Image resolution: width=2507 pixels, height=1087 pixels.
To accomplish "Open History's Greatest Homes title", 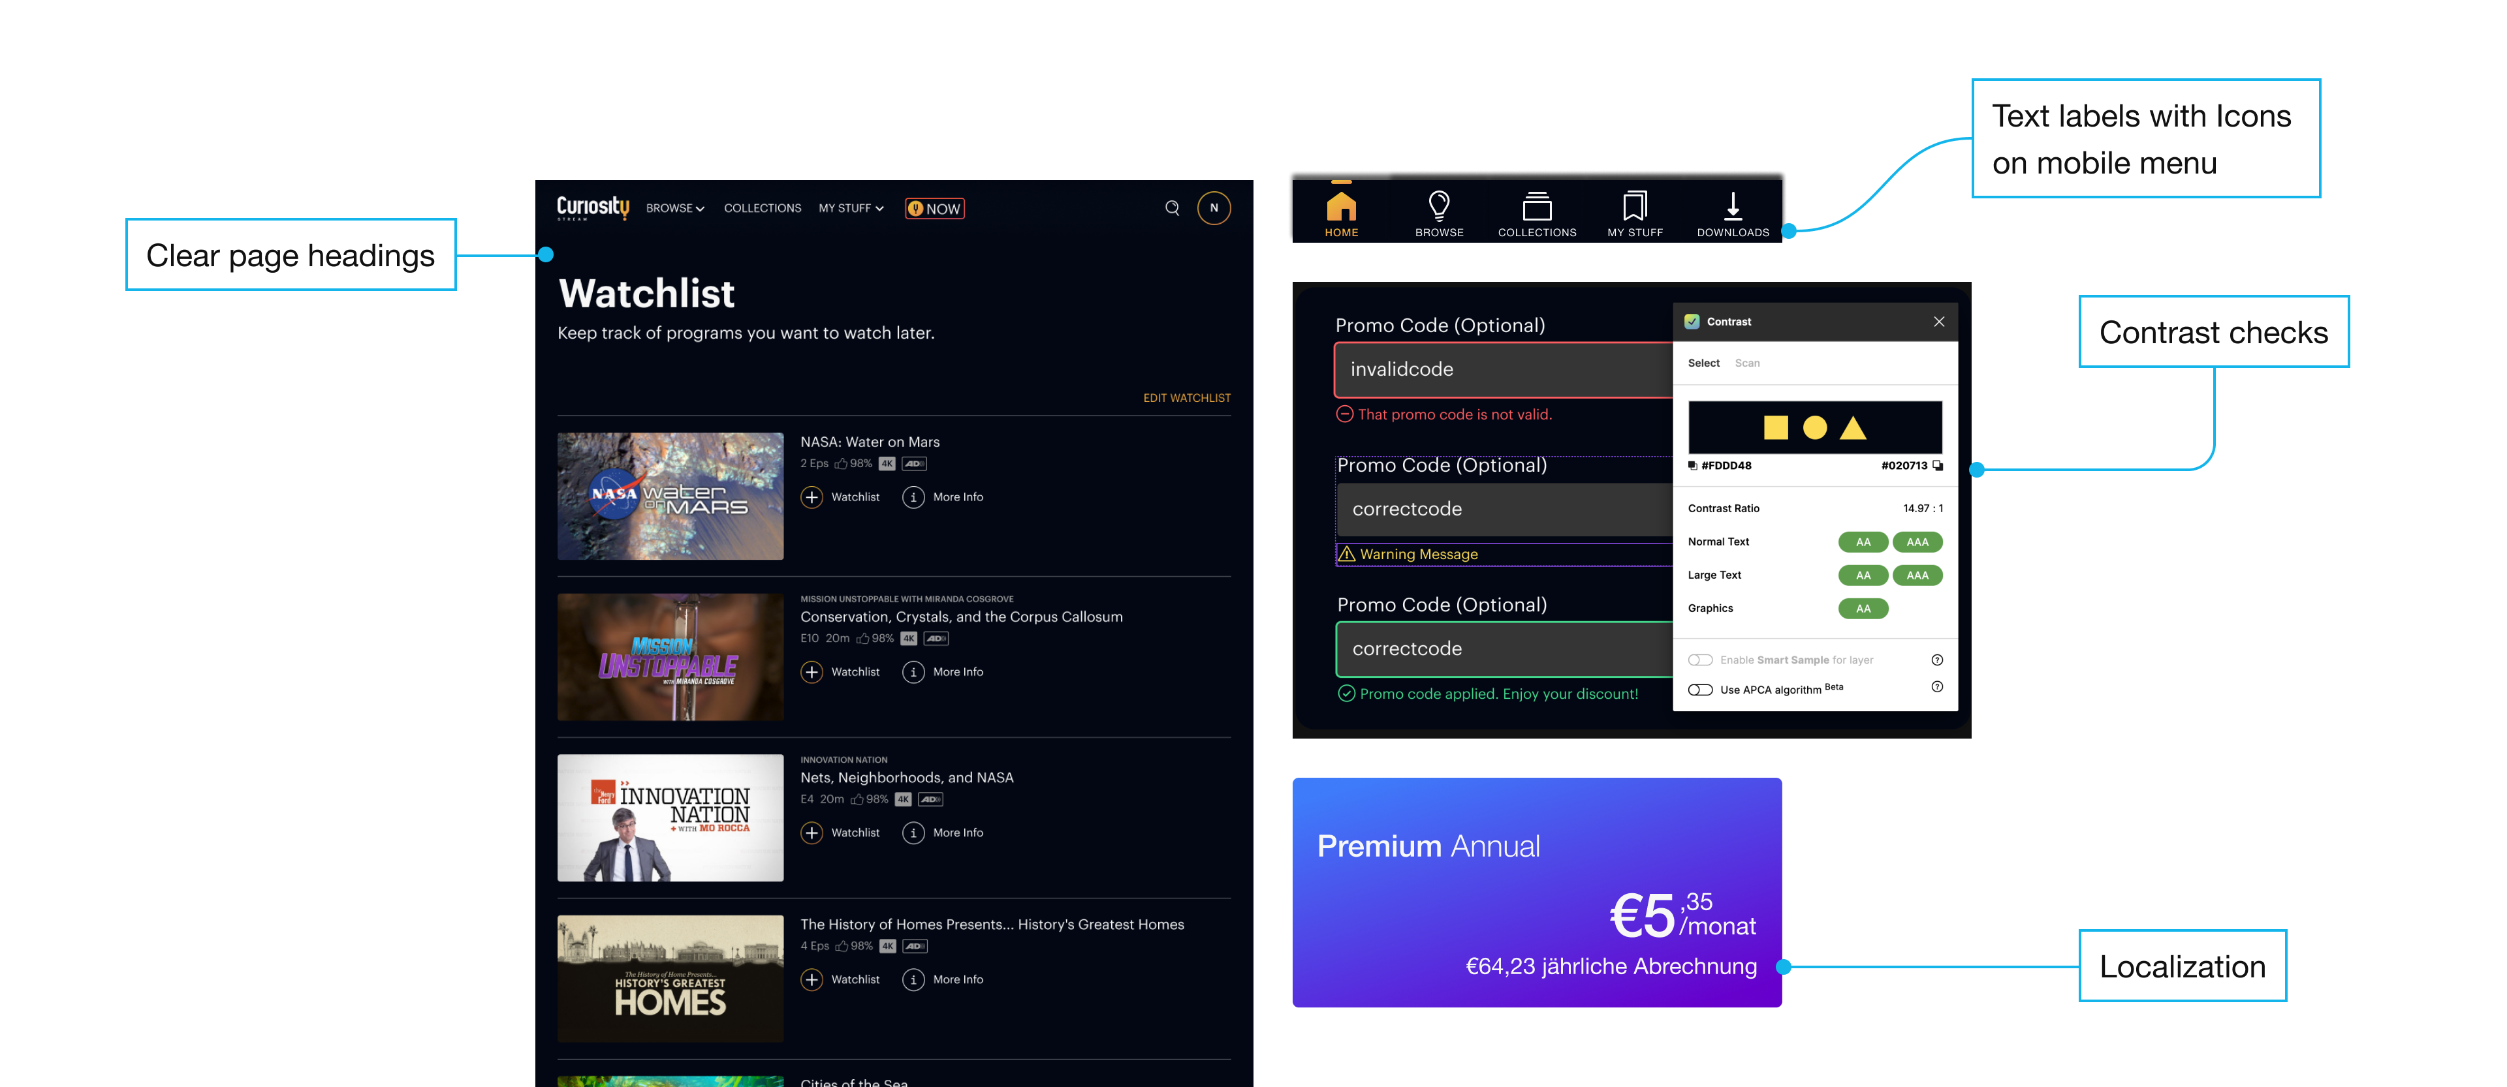I will point(992,924).
